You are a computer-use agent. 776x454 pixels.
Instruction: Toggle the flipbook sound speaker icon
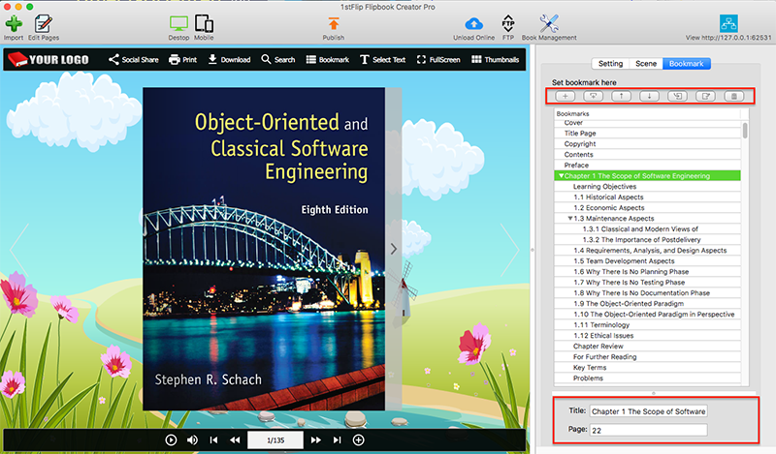(192, 440)
